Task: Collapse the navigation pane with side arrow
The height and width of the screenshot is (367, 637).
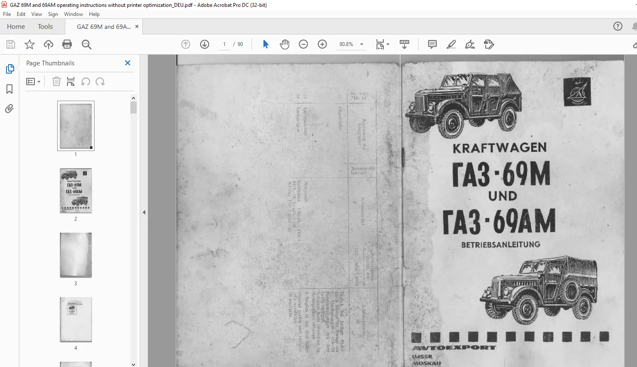Action: [x=144, y=212]
